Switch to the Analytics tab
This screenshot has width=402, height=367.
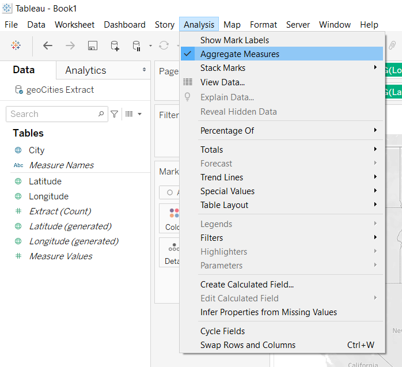86,70
